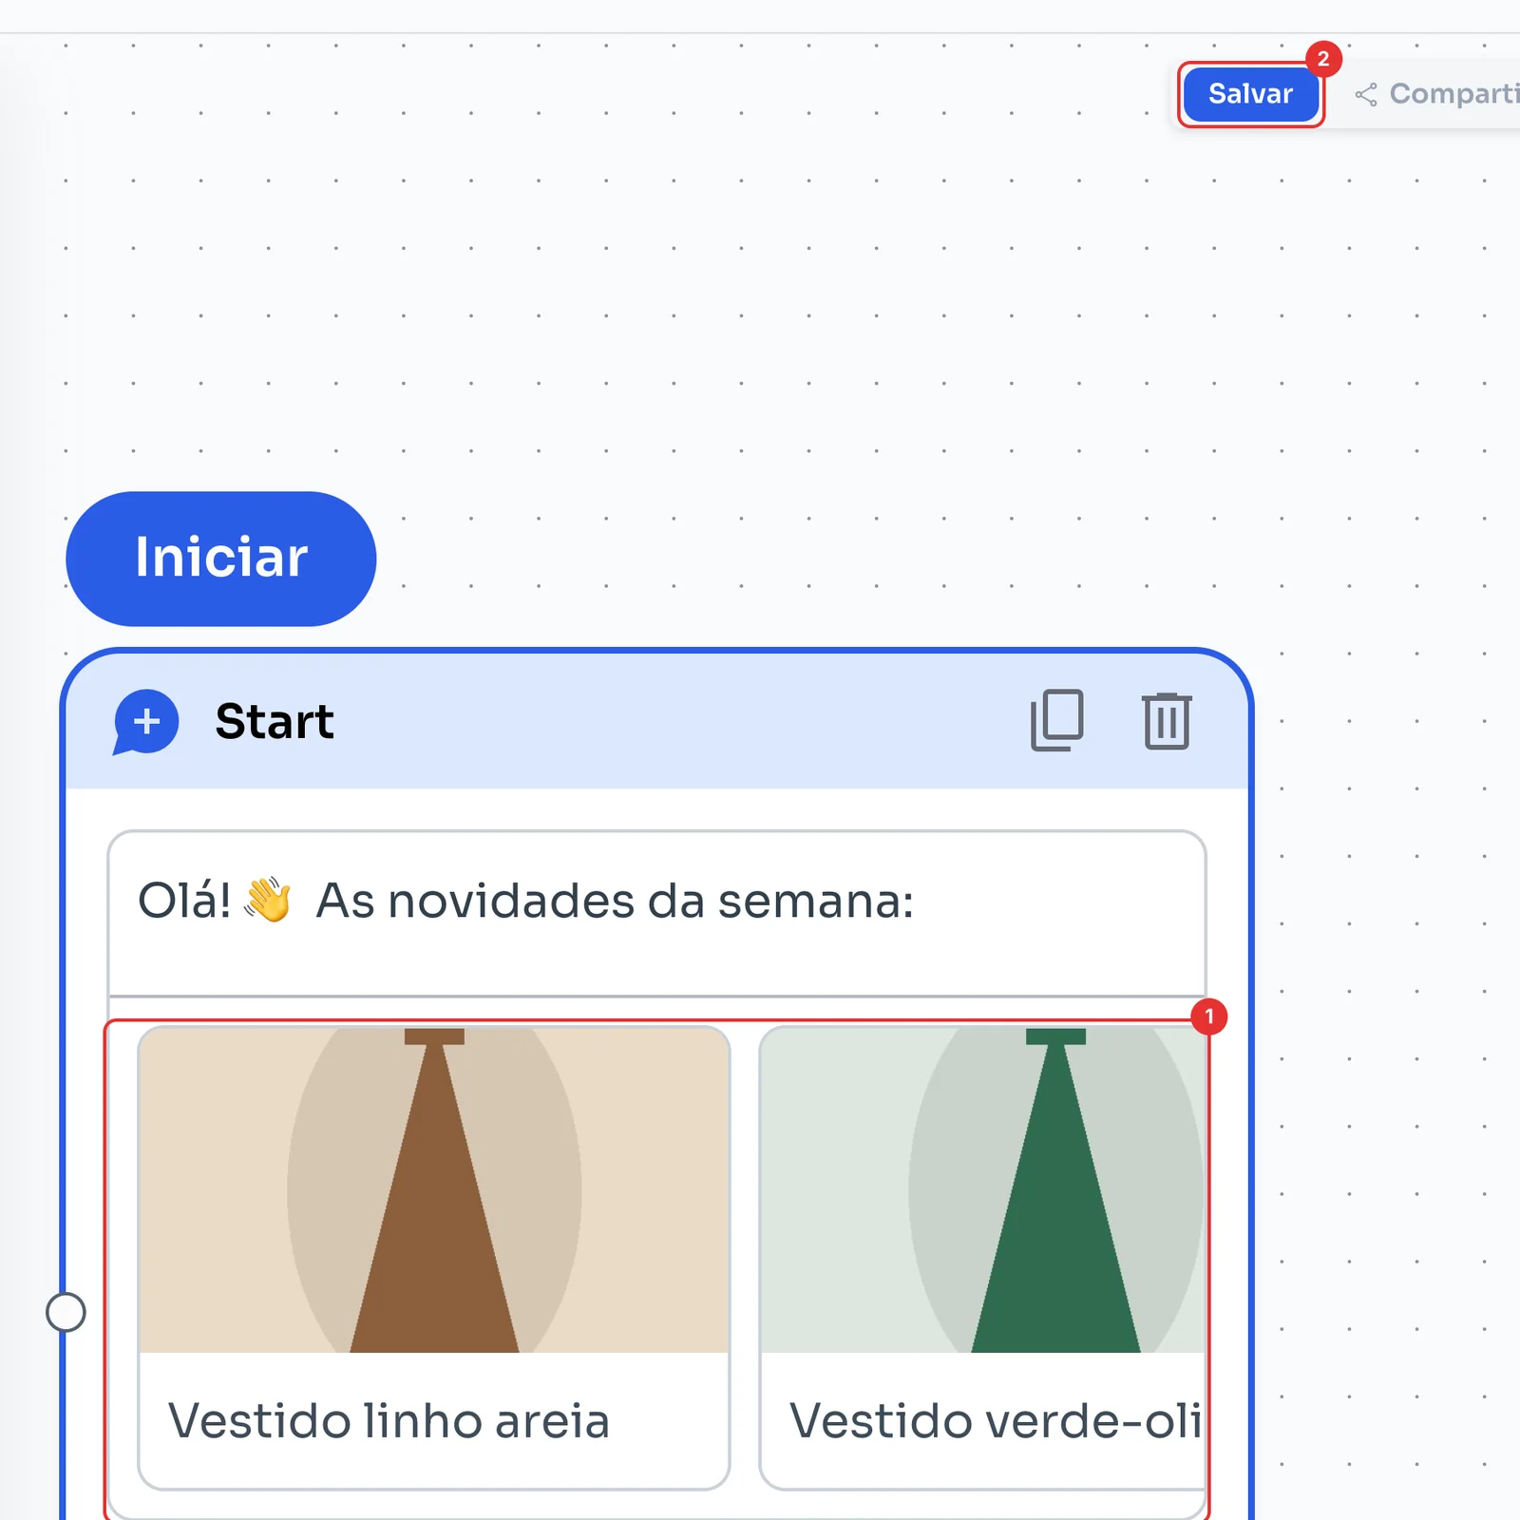Click the Start block input connector circle
The height and width of the screenshot is (1520, 1520).
[66, 1312]
